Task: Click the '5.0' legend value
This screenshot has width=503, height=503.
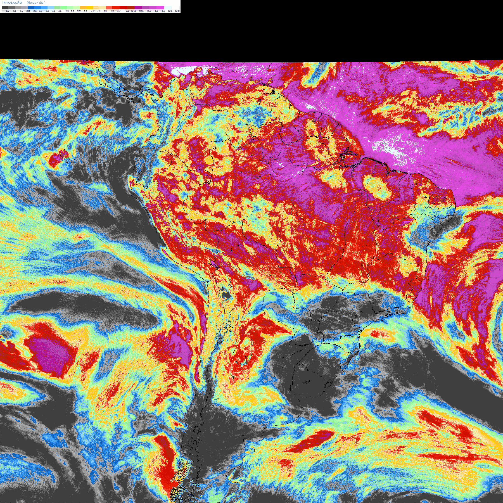Action: click(67, 11)
